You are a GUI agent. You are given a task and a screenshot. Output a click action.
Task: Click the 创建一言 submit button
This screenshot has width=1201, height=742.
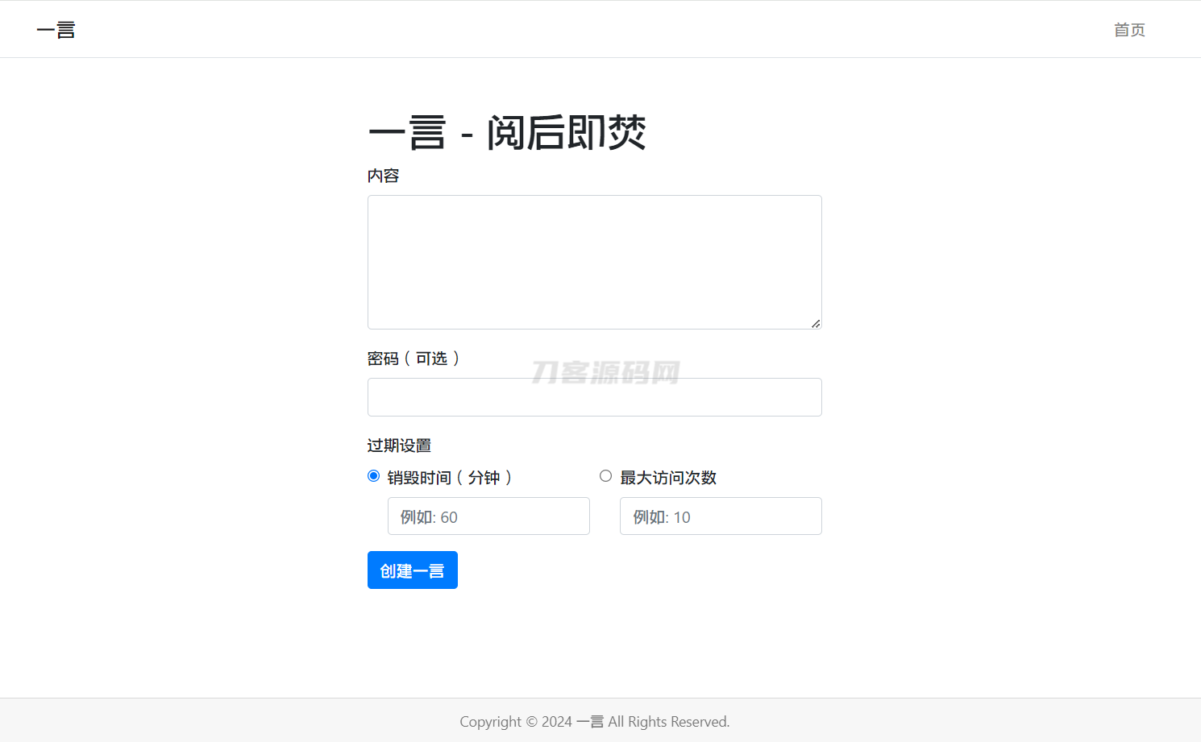tap(412, 570)
